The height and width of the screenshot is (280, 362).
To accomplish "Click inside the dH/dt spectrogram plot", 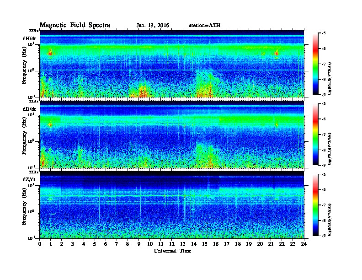I will [172, 64].
